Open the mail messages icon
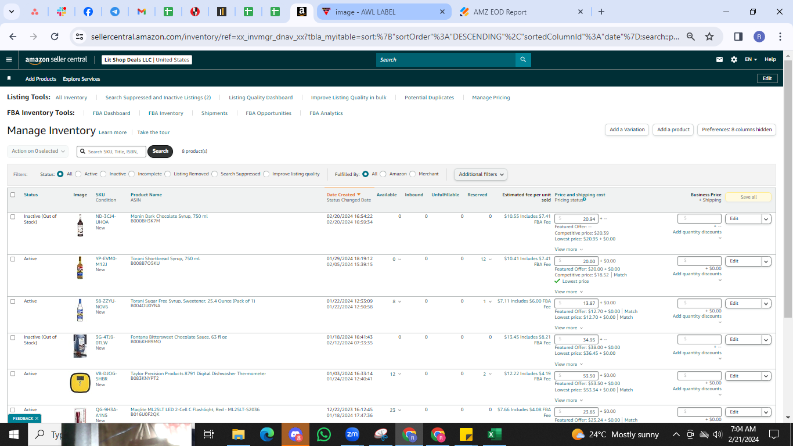793x446 pixels. 720,59
